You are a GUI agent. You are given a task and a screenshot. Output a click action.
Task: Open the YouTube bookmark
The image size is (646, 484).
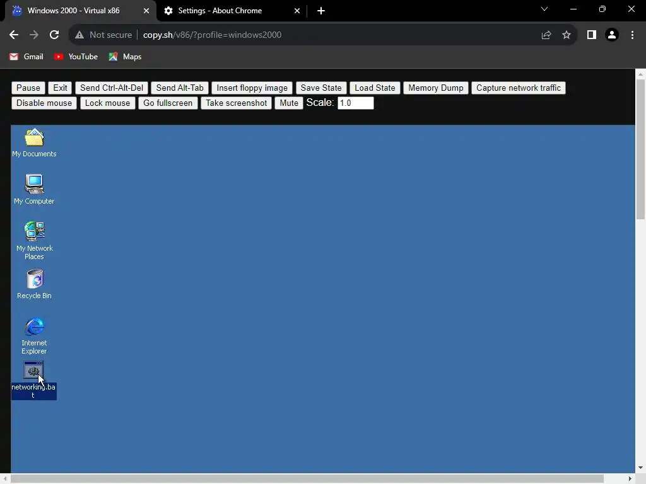click(x=76, y=57)
